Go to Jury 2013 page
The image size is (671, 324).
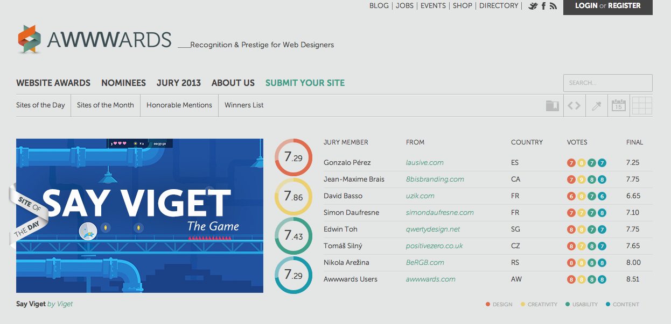click(179, 83)
